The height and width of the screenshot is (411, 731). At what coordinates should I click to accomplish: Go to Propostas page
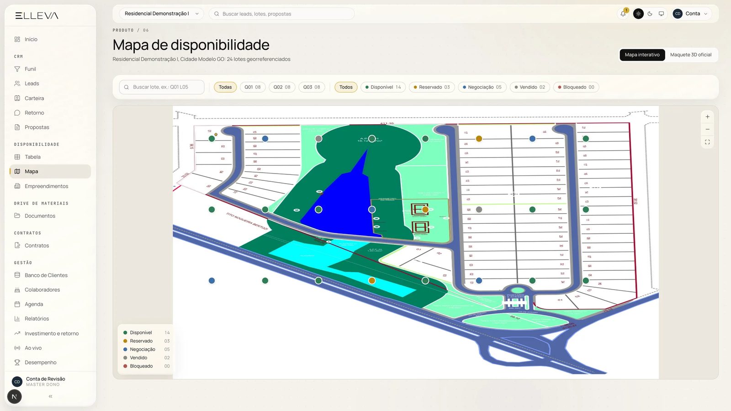click(x=50, y=127)
